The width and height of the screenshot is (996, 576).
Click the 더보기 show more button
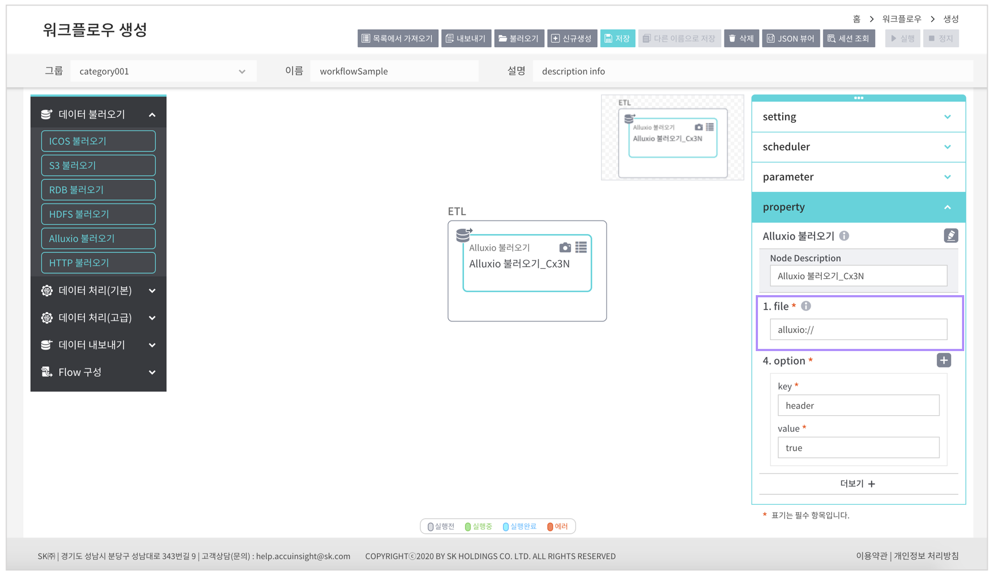(858, 484)
